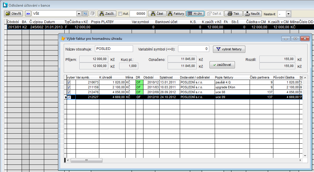314x172 pixels.
Task: Select cell 'uce 09' in invoice list
Action: [x=232, y=97]
